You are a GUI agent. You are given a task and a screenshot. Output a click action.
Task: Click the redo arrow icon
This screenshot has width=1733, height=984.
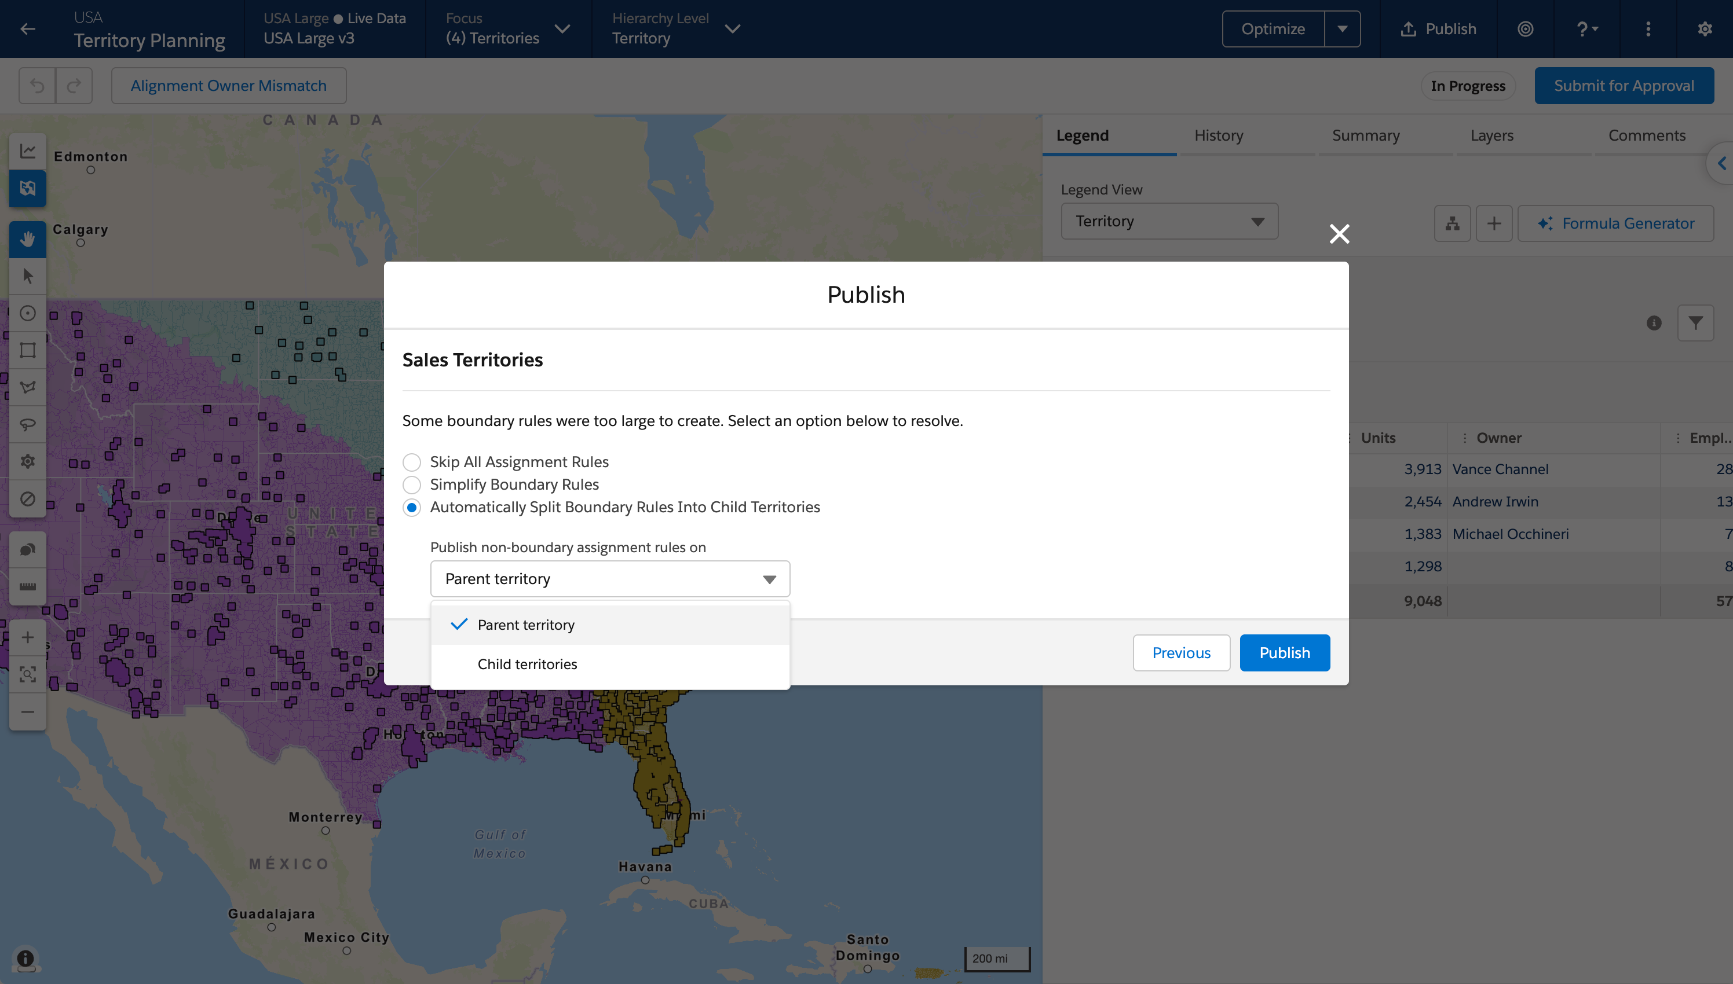[74, 86]
